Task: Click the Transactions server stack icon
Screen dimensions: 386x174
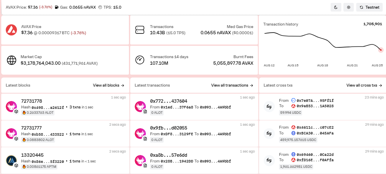Action: tap(140, 30)
